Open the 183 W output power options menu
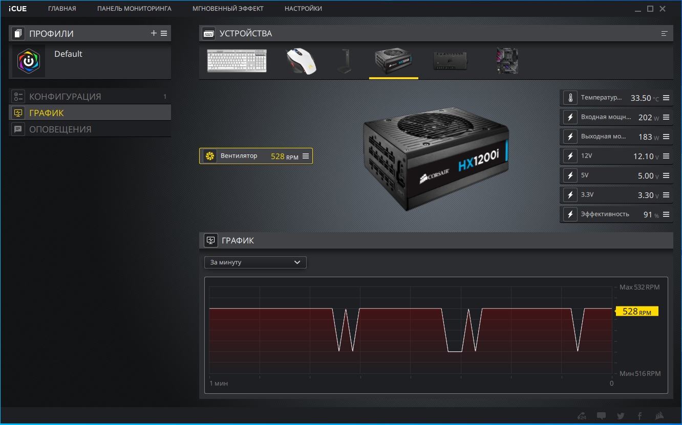The image size is (682, 425). point(666,137)
